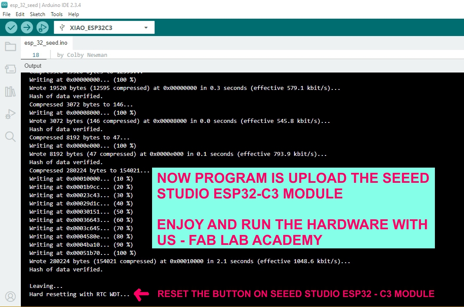Click the USB icon in board selector
Viewport: 464px width, 307px height.
pyautogui.click(x=62, y=27)
